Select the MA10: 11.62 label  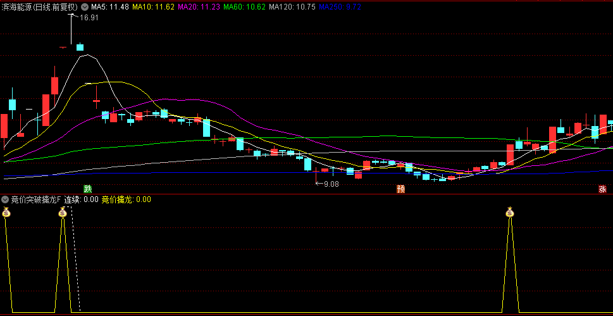pos(153,7)
